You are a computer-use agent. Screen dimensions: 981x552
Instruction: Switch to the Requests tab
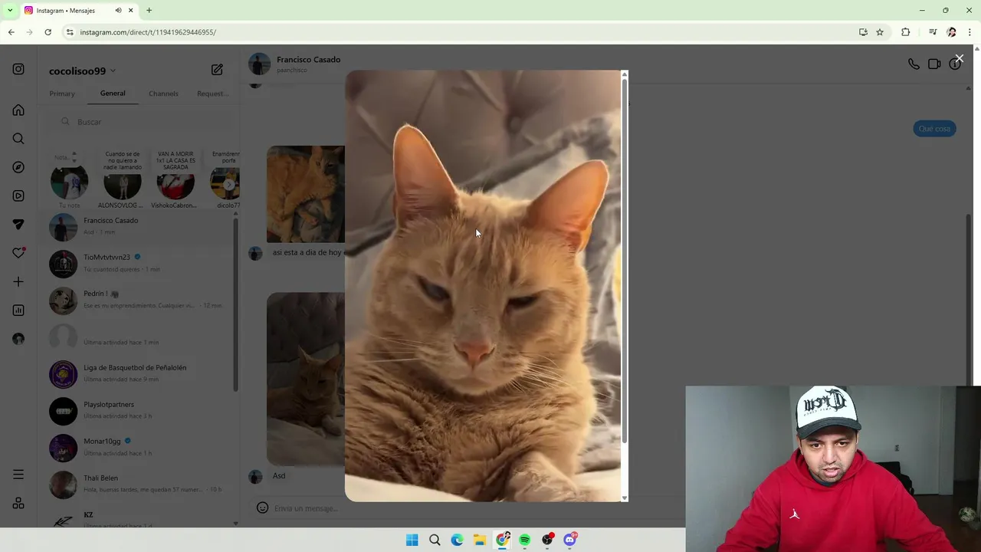[x=212, y=94]
